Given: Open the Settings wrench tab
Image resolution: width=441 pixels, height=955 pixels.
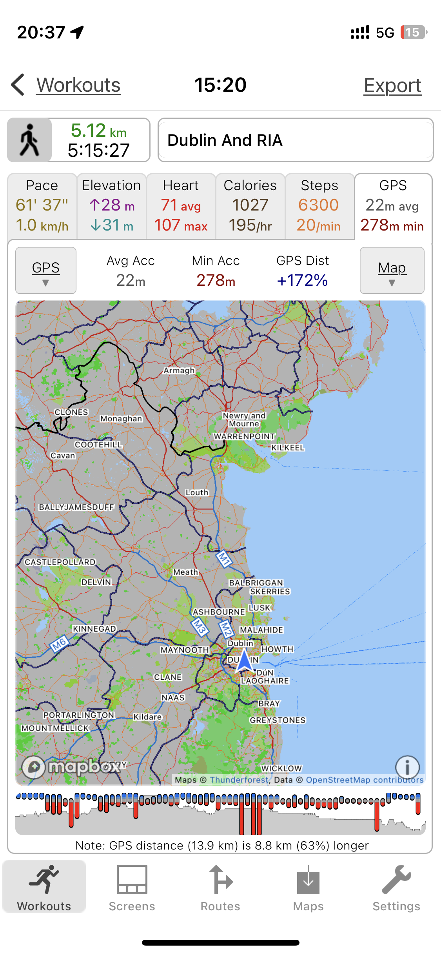Looking at the screenshot, I should (396, 888).
